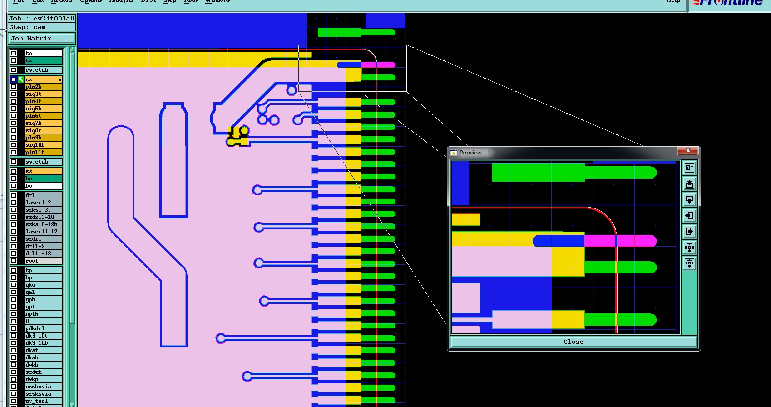The width and height of the screenshot is (771, 407).
Task: Click the layer list vertical scrollbar track
Action: point(72,227)
